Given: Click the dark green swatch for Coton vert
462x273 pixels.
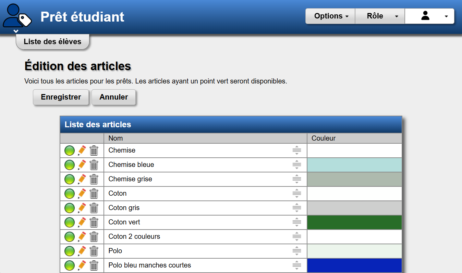Looking at the screenshot, I should click(x=354, y=222).
